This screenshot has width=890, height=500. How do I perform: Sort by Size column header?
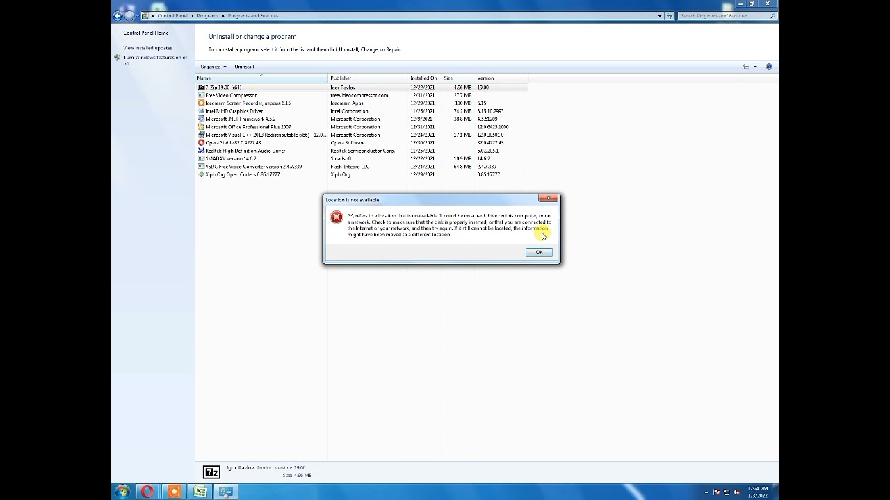[x=458, y=78]
